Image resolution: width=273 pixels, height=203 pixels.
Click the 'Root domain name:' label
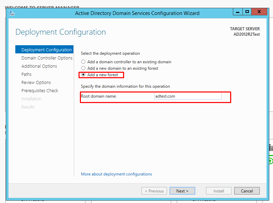(99, 96)
